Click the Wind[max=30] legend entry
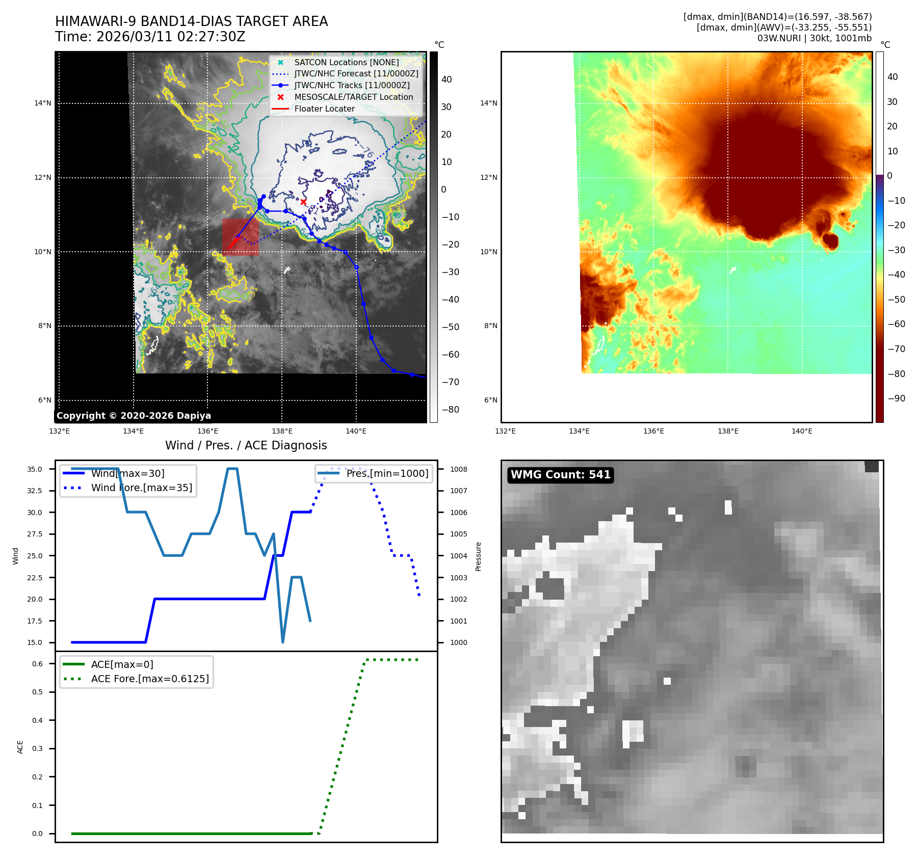The image size is (918, 861). tap(127, 473)
